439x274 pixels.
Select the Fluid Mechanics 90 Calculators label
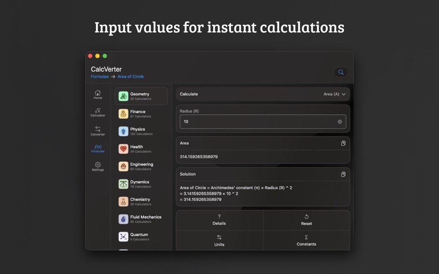click(146, 219)
